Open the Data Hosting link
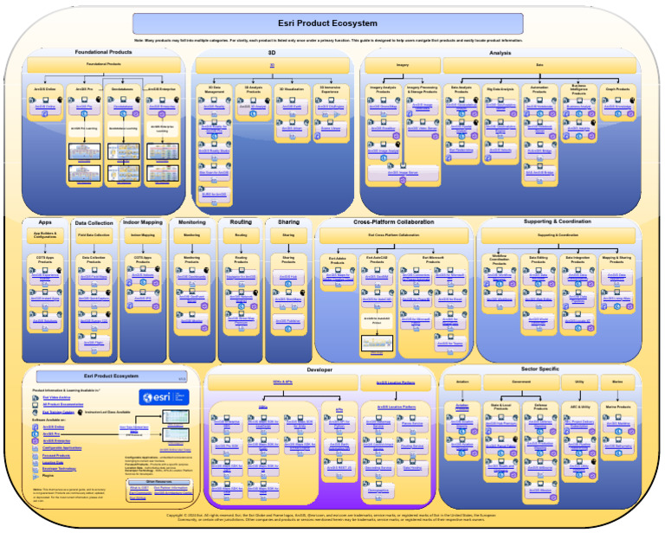 [412, 468]
